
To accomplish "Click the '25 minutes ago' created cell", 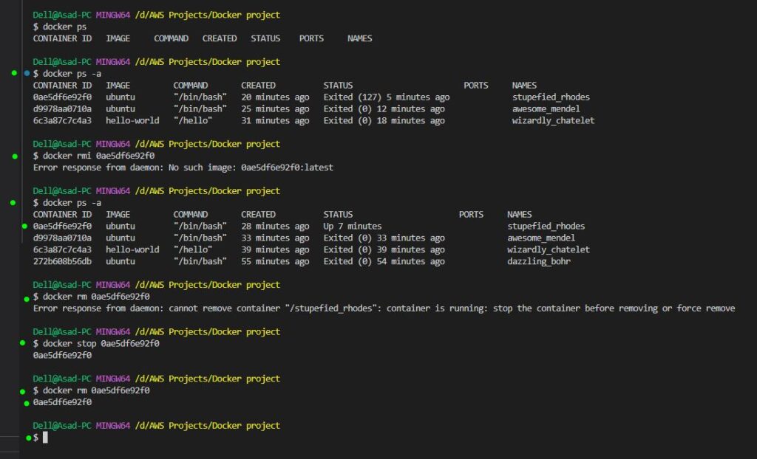I will [275, 109].
